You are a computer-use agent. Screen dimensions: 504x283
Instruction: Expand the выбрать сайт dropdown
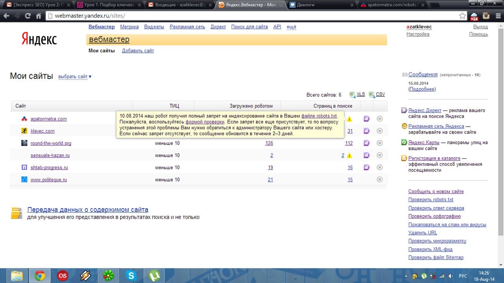(x=75, y=77)
